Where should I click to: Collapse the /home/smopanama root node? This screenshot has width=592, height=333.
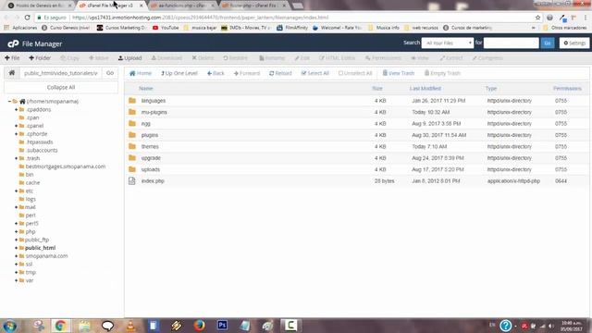coord(9,101)
